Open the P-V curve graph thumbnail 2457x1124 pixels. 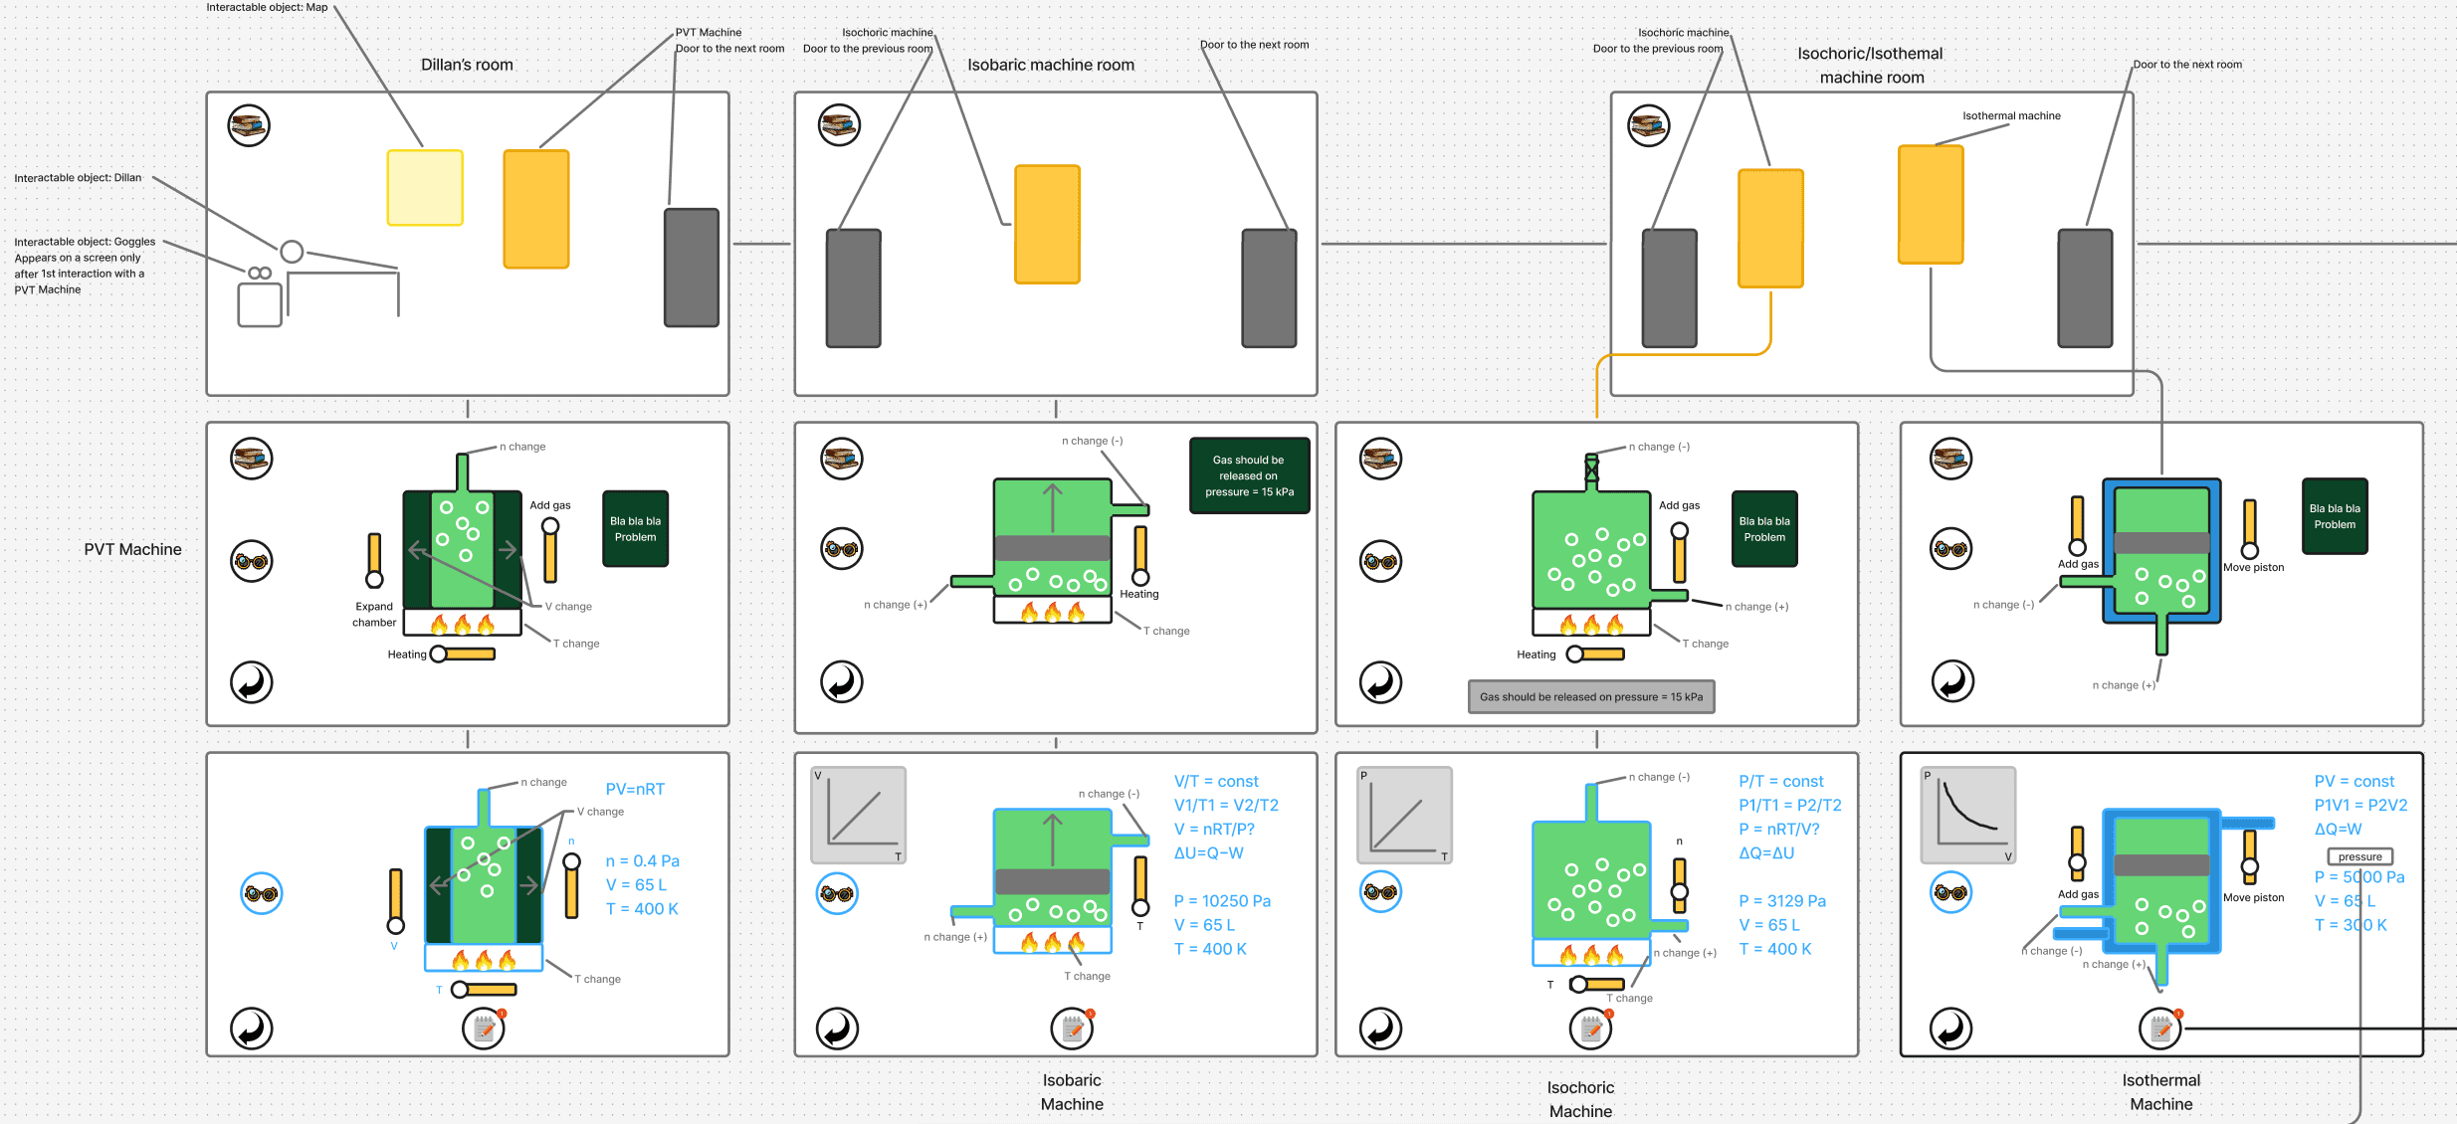point(1967,815)
